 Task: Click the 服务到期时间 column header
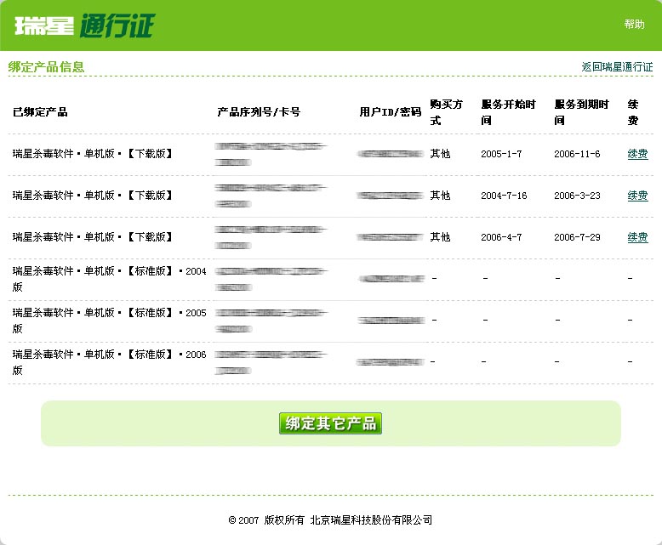[x=581, y=112]
